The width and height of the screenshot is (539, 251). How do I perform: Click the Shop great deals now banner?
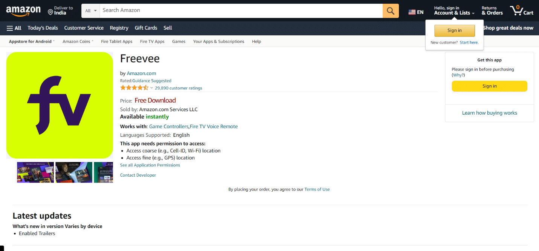pyautogui.click(x=508, y=28)
